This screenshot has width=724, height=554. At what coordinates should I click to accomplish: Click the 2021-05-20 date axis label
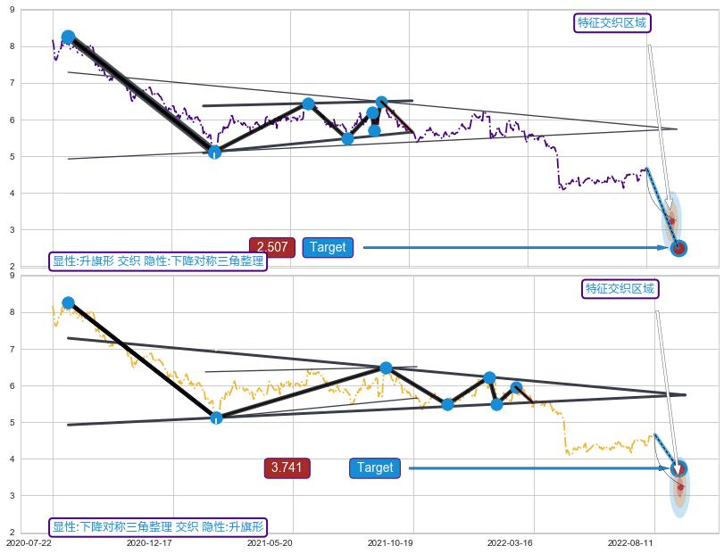[x=270, y=542]
